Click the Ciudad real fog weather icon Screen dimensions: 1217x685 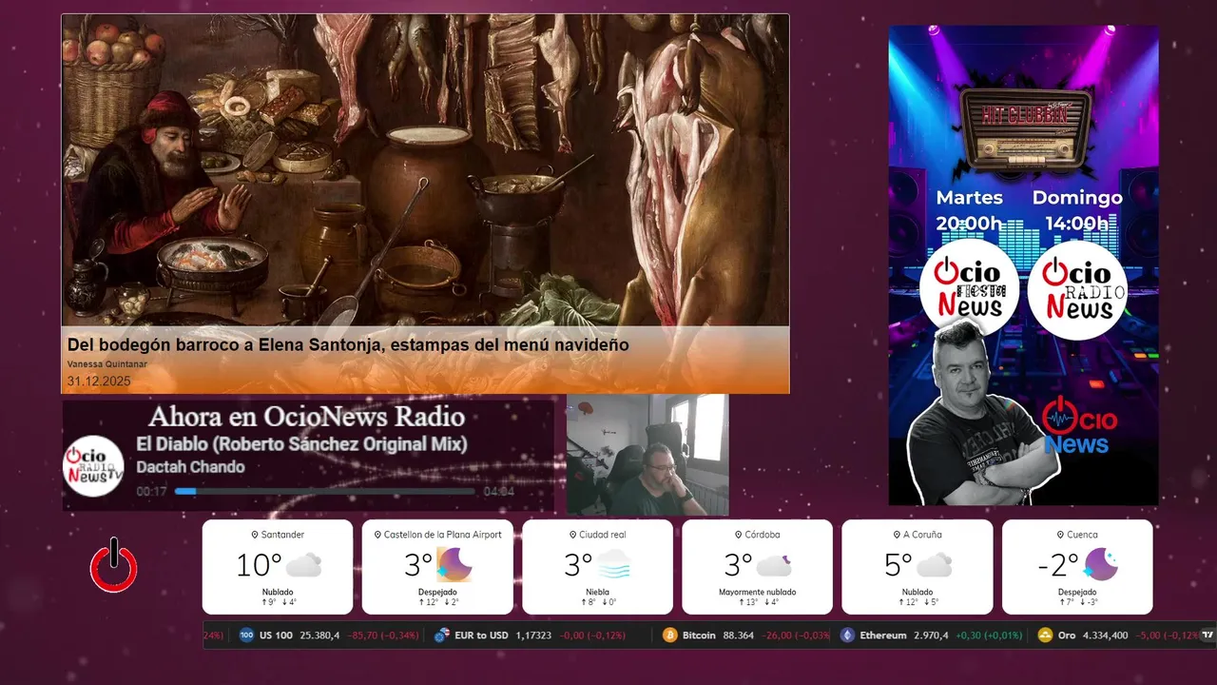613,565
